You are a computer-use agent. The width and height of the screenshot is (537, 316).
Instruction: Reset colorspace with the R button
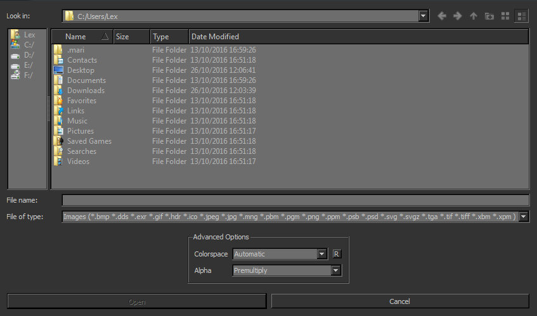tap(337, 254)
